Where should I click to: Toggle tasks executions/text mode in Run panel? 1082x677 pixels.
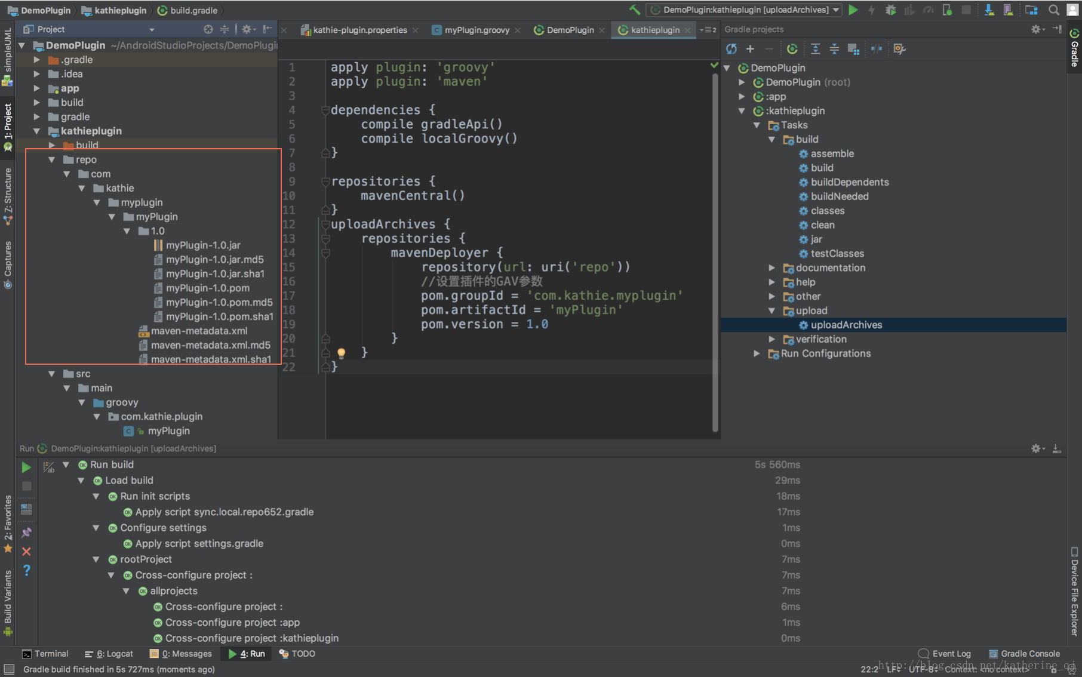click(49, 467)
